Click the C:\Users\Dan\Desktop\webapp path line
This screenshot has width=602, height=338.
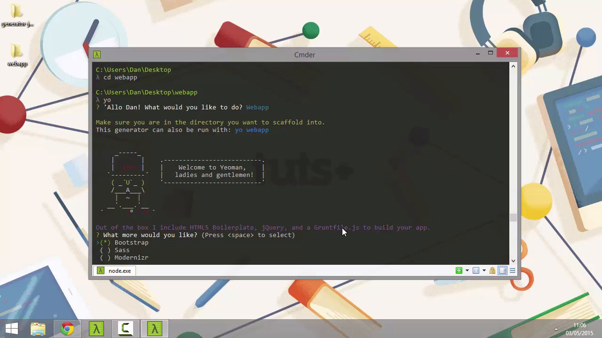point(147,92)
